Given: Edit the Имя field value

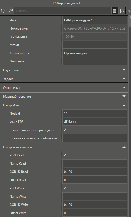Looking at the screenshot, I should pyautogui.click(x=95, y=20).
